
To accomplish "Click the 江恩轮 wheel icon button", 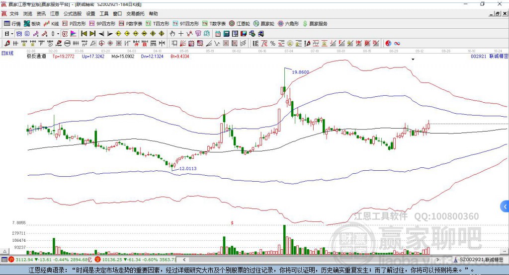I will pyautogui.click(x=240, y=24).
